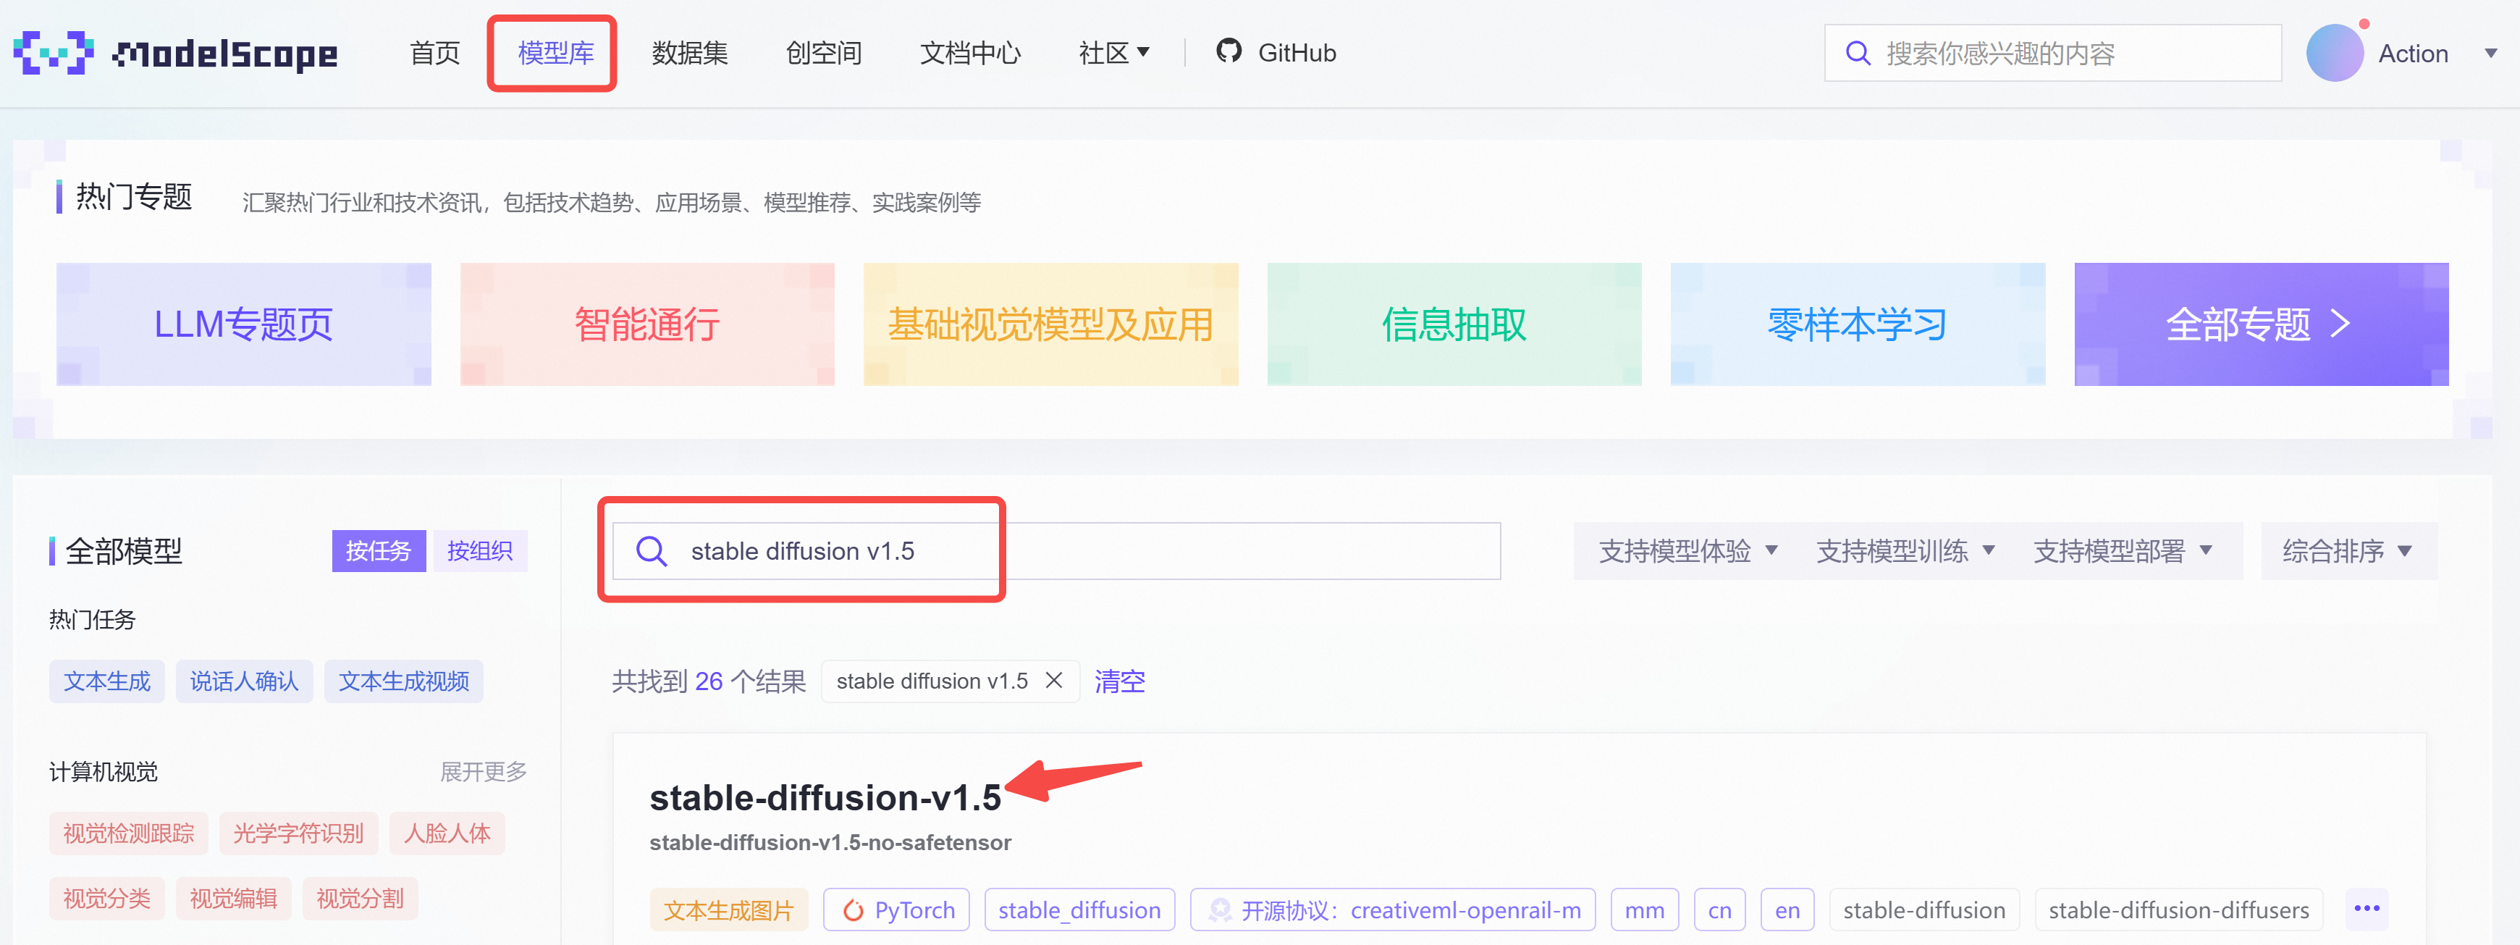2520x945 pixels.
Task: Open the 智能通行 topic card
Action: pyautogui.click(x=646, y=324)
